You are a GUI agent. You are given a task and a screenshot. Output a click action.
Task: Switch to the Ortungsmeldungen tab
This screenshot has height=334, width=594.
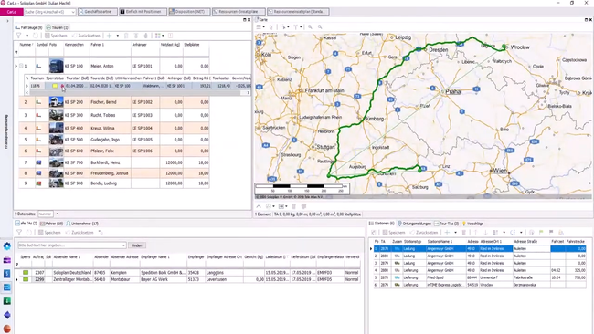(x=415, y=224)
